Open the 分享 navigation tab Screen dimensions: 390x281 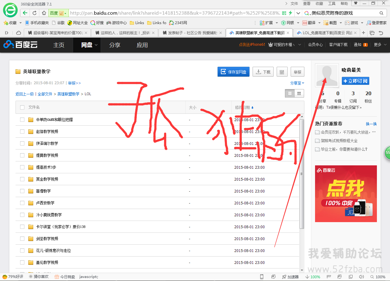[x=115, y=45]
